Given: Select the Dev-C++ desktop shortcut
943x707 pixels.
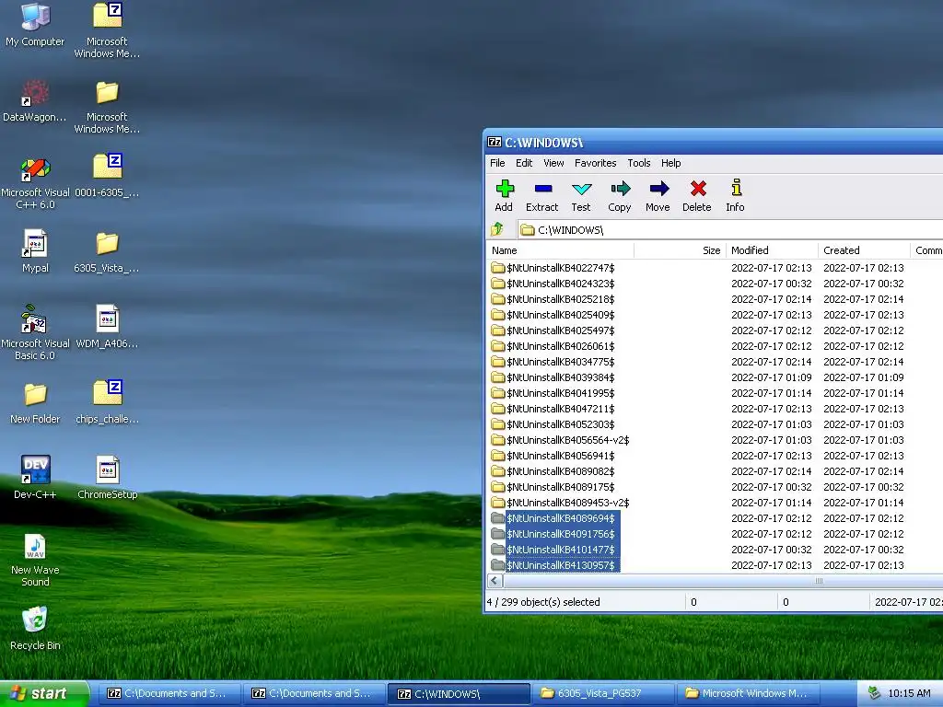Looking at the screenshot, I should click(x=35, y=478).
